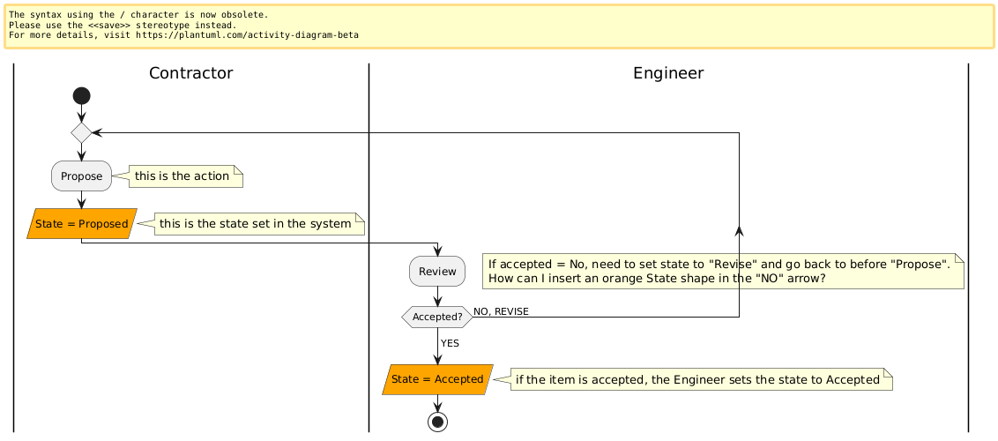
Task: Click the orange "State = Proposed" shape
Action: click(x=82, y=224)
